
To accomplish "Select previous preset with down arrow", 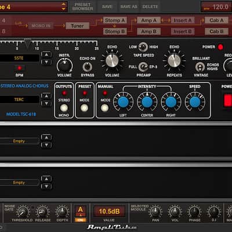I will point(63,9).
